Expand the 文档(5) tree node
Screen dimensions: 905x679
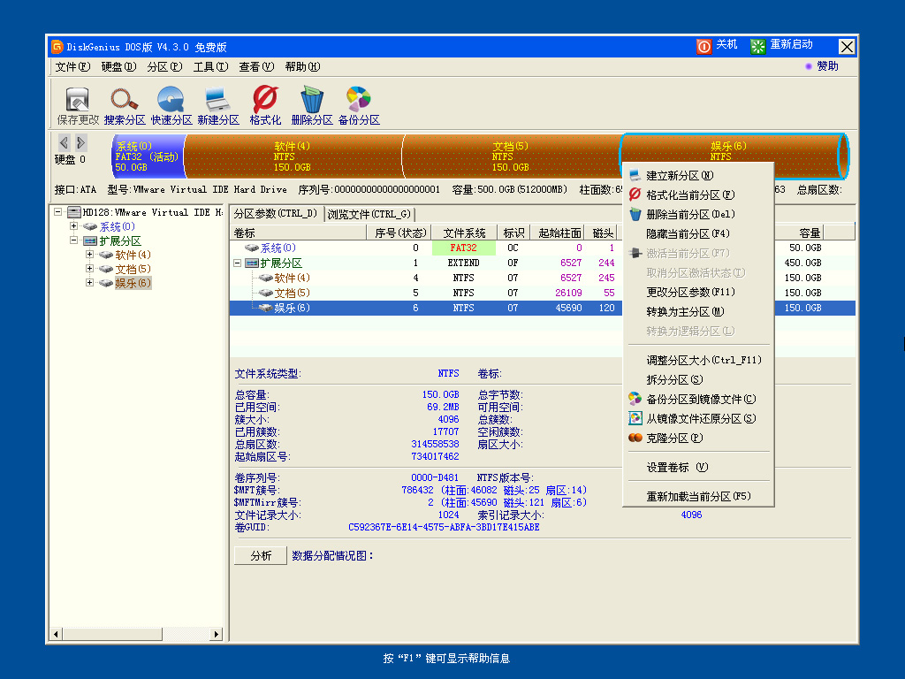[x=89, y=269]
